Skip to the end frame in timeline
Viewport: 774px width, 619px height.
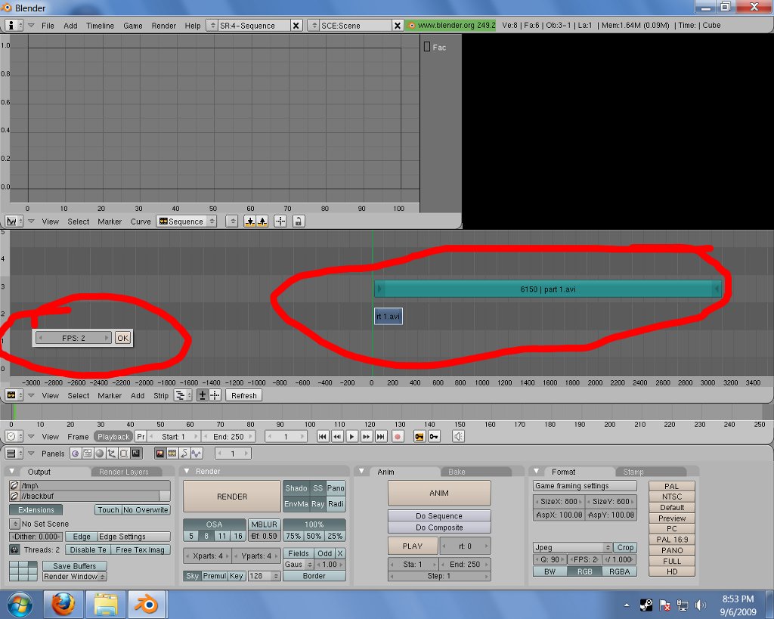point(381,436)
